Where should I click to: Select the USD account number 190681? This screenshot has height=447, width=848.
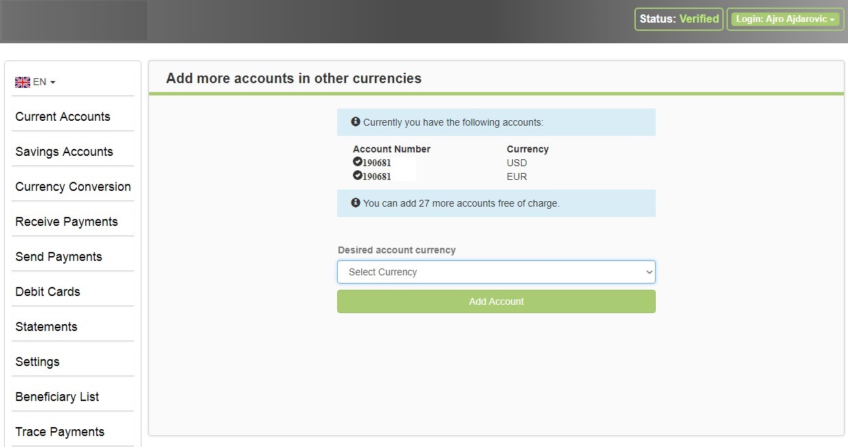[377, 163]
